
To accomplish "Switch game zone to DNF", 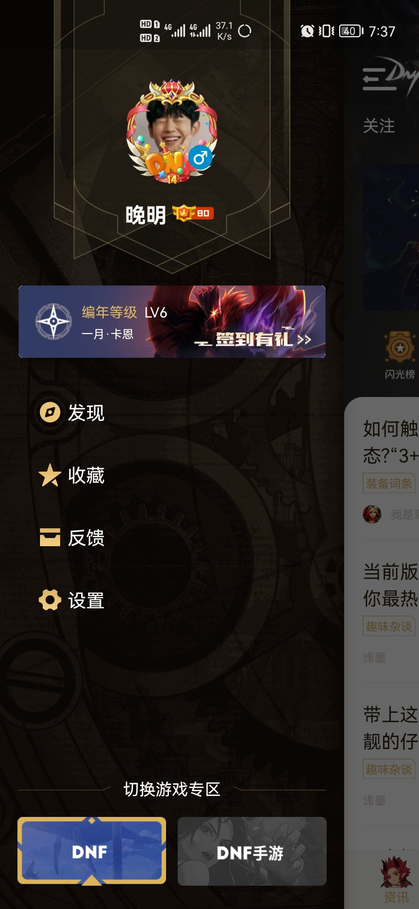I will tap(92, 851).
